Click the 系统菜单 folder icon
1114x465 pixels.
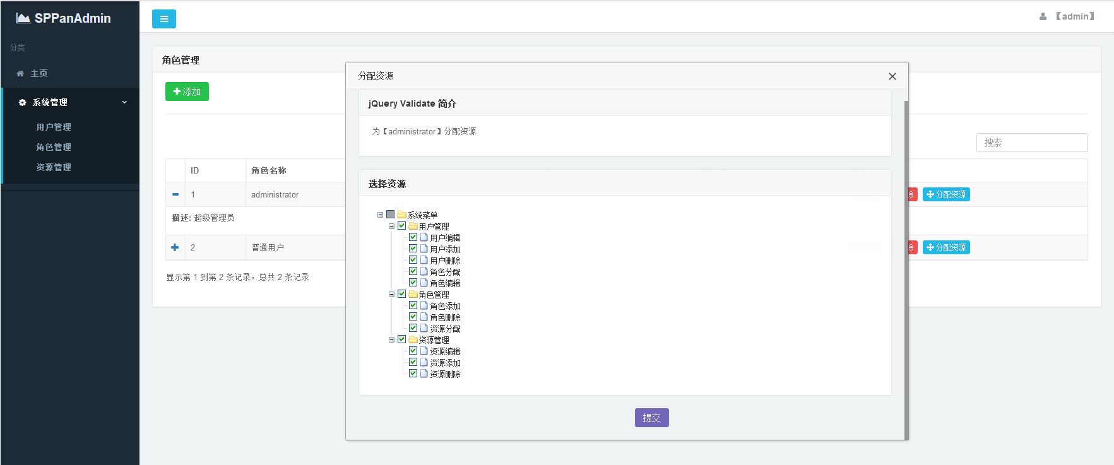[x=401, y=215]
